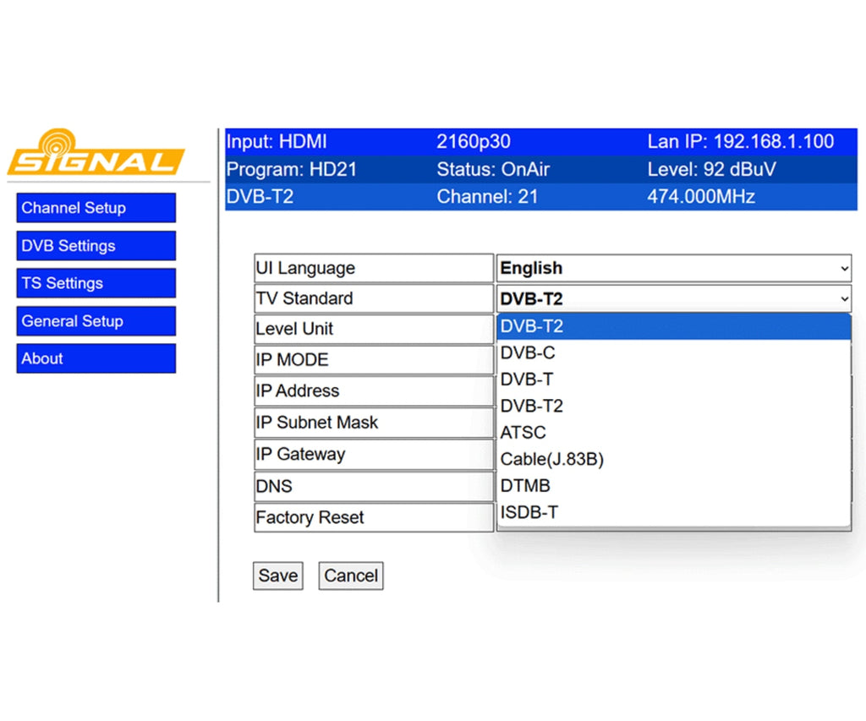Click the Level Unit label cell

tap(374, 329)
